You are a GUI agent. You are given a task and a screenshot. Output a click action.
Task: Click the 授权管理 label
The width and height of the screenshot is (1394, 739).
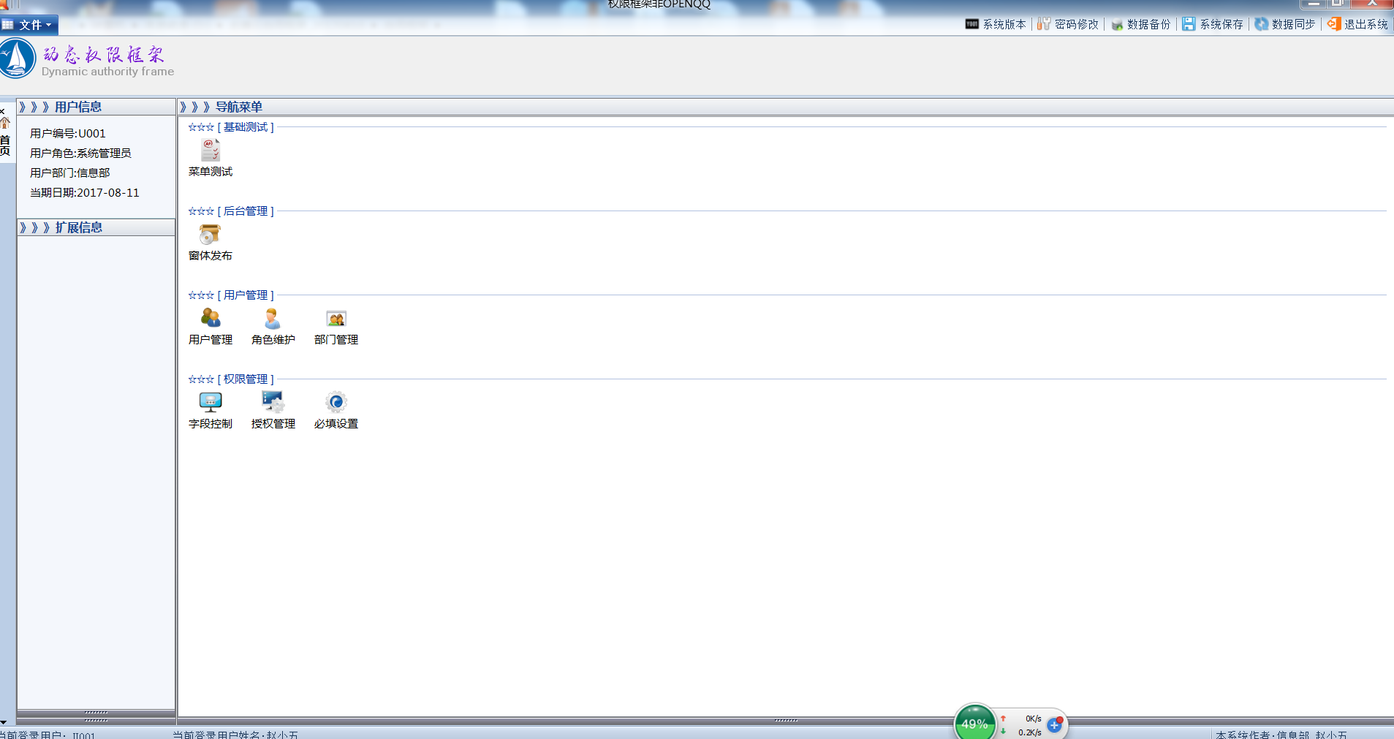[273, 424]
